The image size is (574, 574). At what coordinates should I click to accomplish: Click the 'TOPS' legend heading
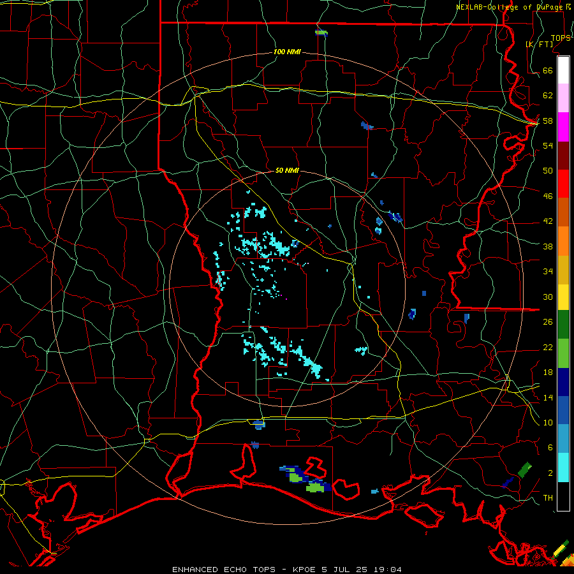click(561, 38)
